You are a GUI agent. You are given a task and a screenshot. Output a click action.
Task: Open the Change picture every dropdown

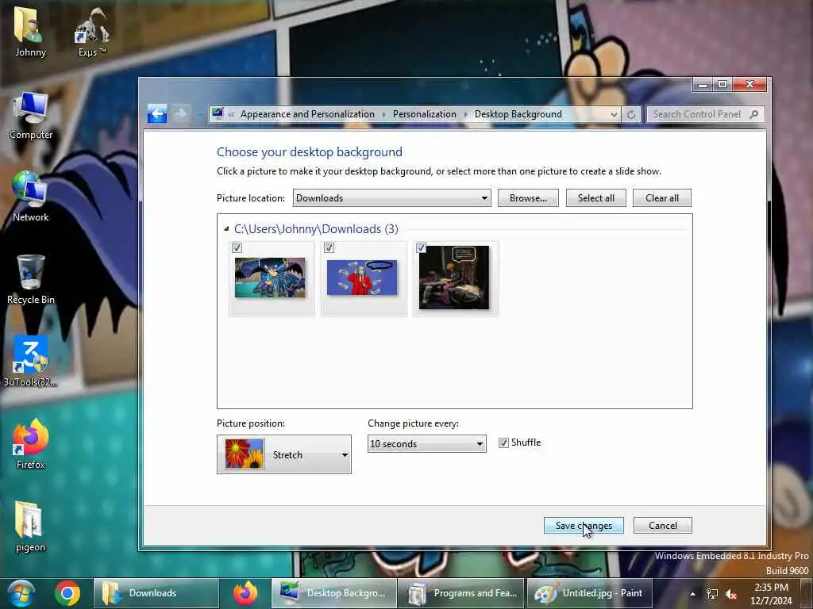pyautogui.click(x=426, y=444)
